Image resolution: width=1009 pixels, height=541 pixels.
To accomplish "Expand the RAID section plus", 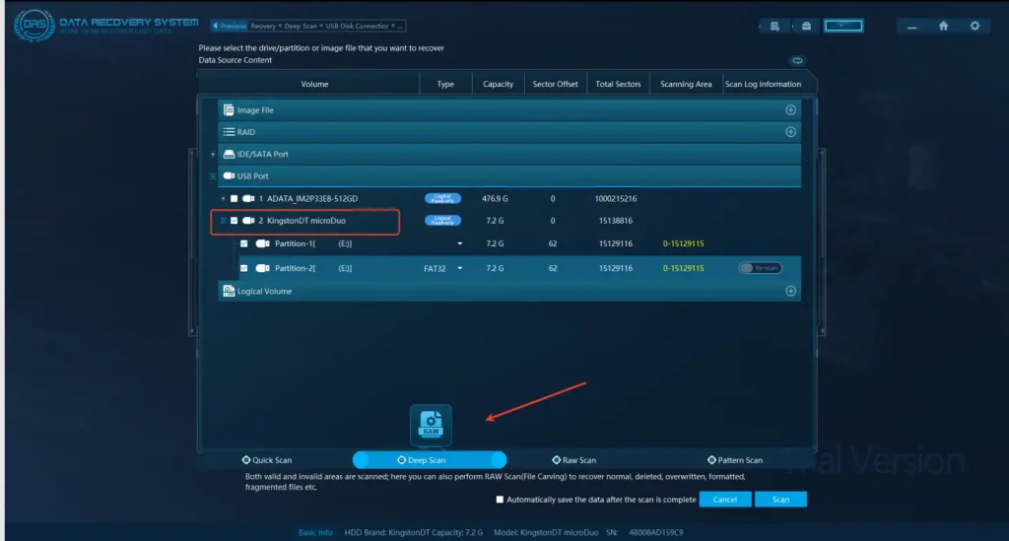I will [791, 132].
